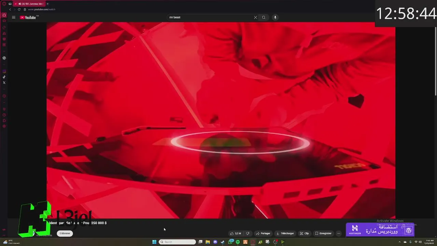
Task: Open File Explorer from the taskbar
Action: coord(208,242)
